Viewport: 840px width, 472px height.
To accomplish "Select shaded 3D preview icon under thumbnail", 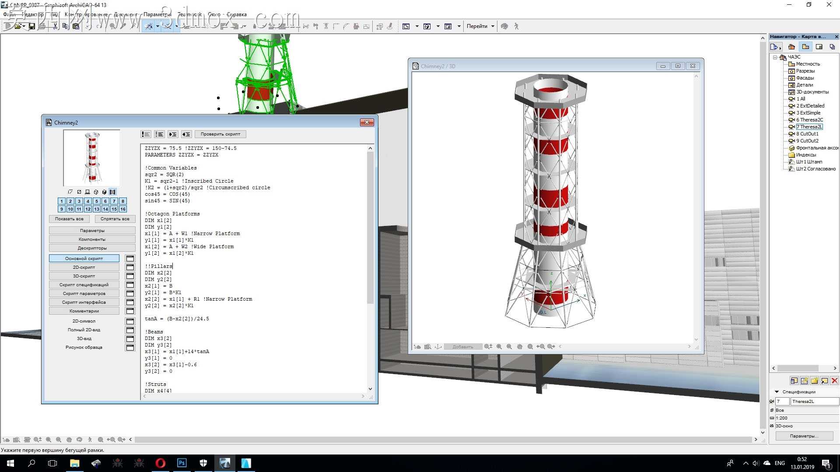I will (104, 192).
